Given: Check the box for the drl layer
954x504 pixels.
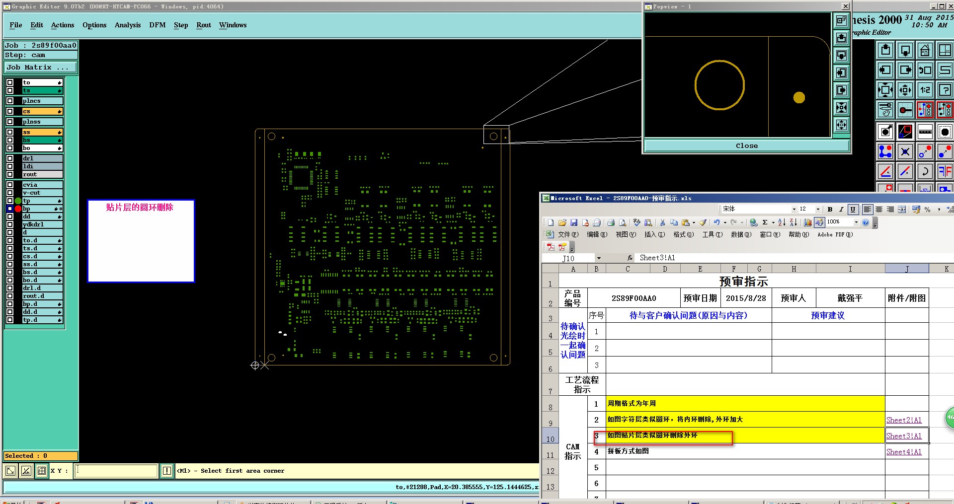Looking at the screenshot, I should click(10, 158).
